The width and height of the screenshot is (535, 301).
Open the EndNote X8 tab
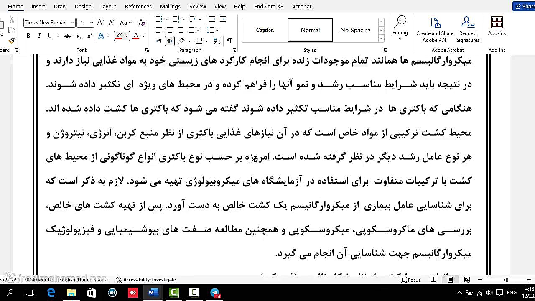click(x=269, y=6)
